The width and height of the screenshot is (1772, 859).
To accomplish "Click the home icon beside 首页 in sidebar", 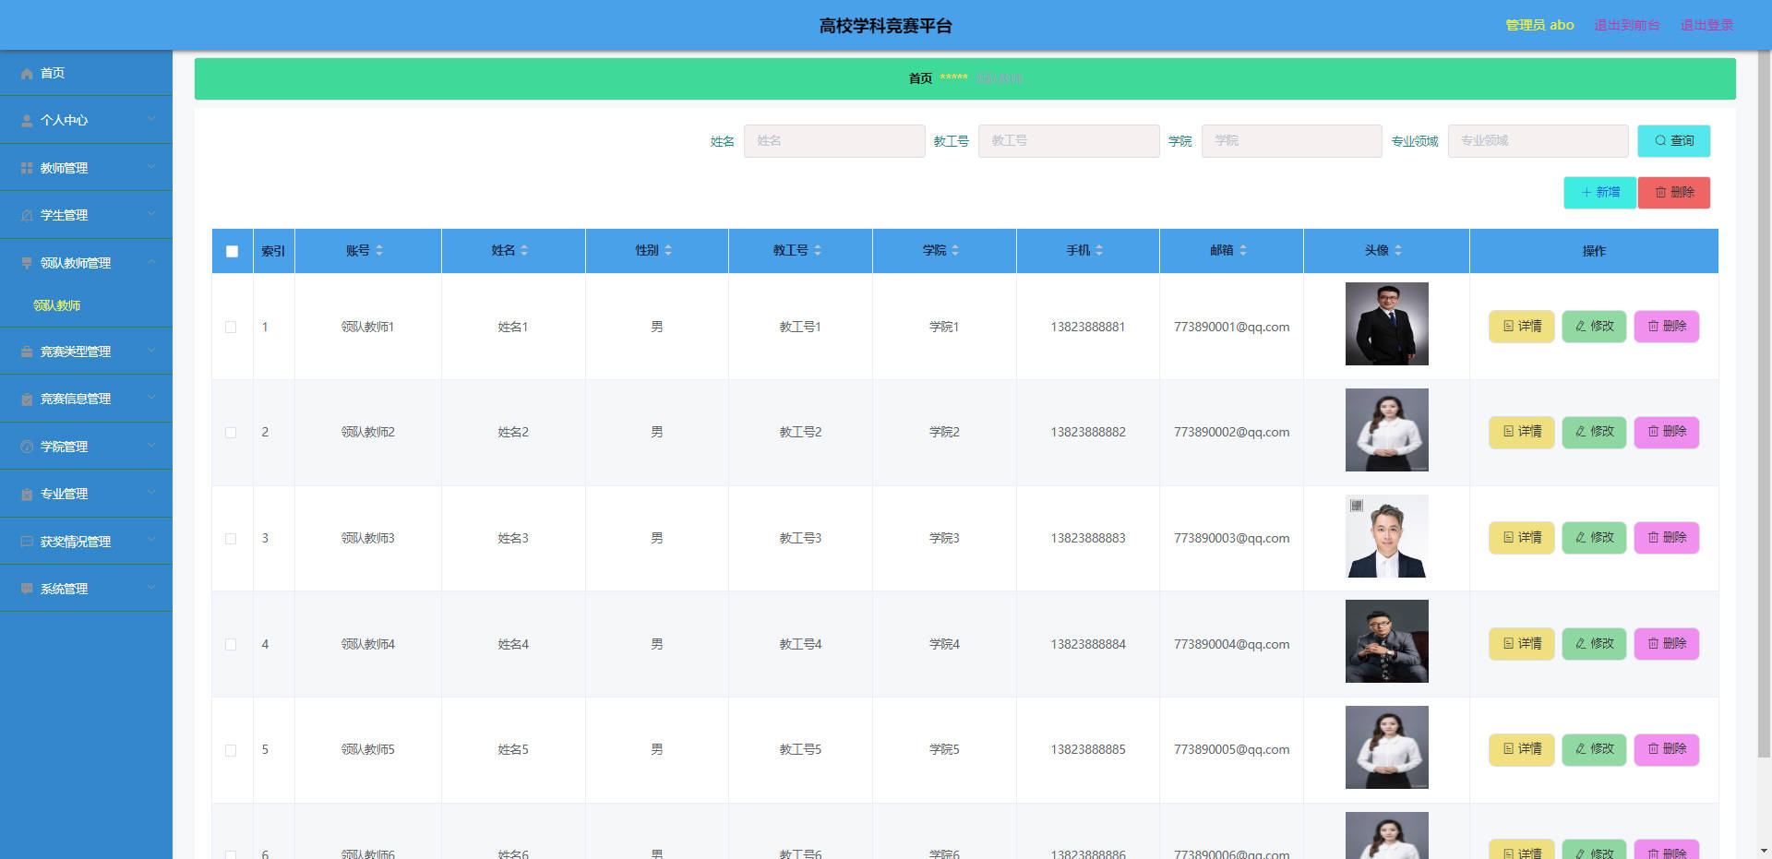I will (27, 74).
